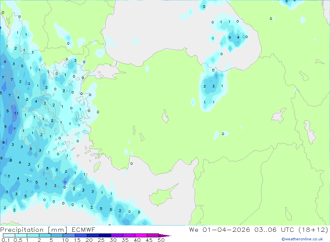330x242 pixels.
Task: Click the legend label 30
Action: tap(113, 240)
